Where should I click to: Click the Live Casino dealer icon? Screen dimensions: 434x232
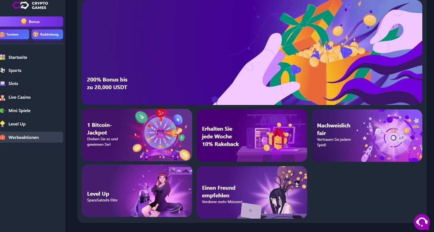(x=3, y=97)
